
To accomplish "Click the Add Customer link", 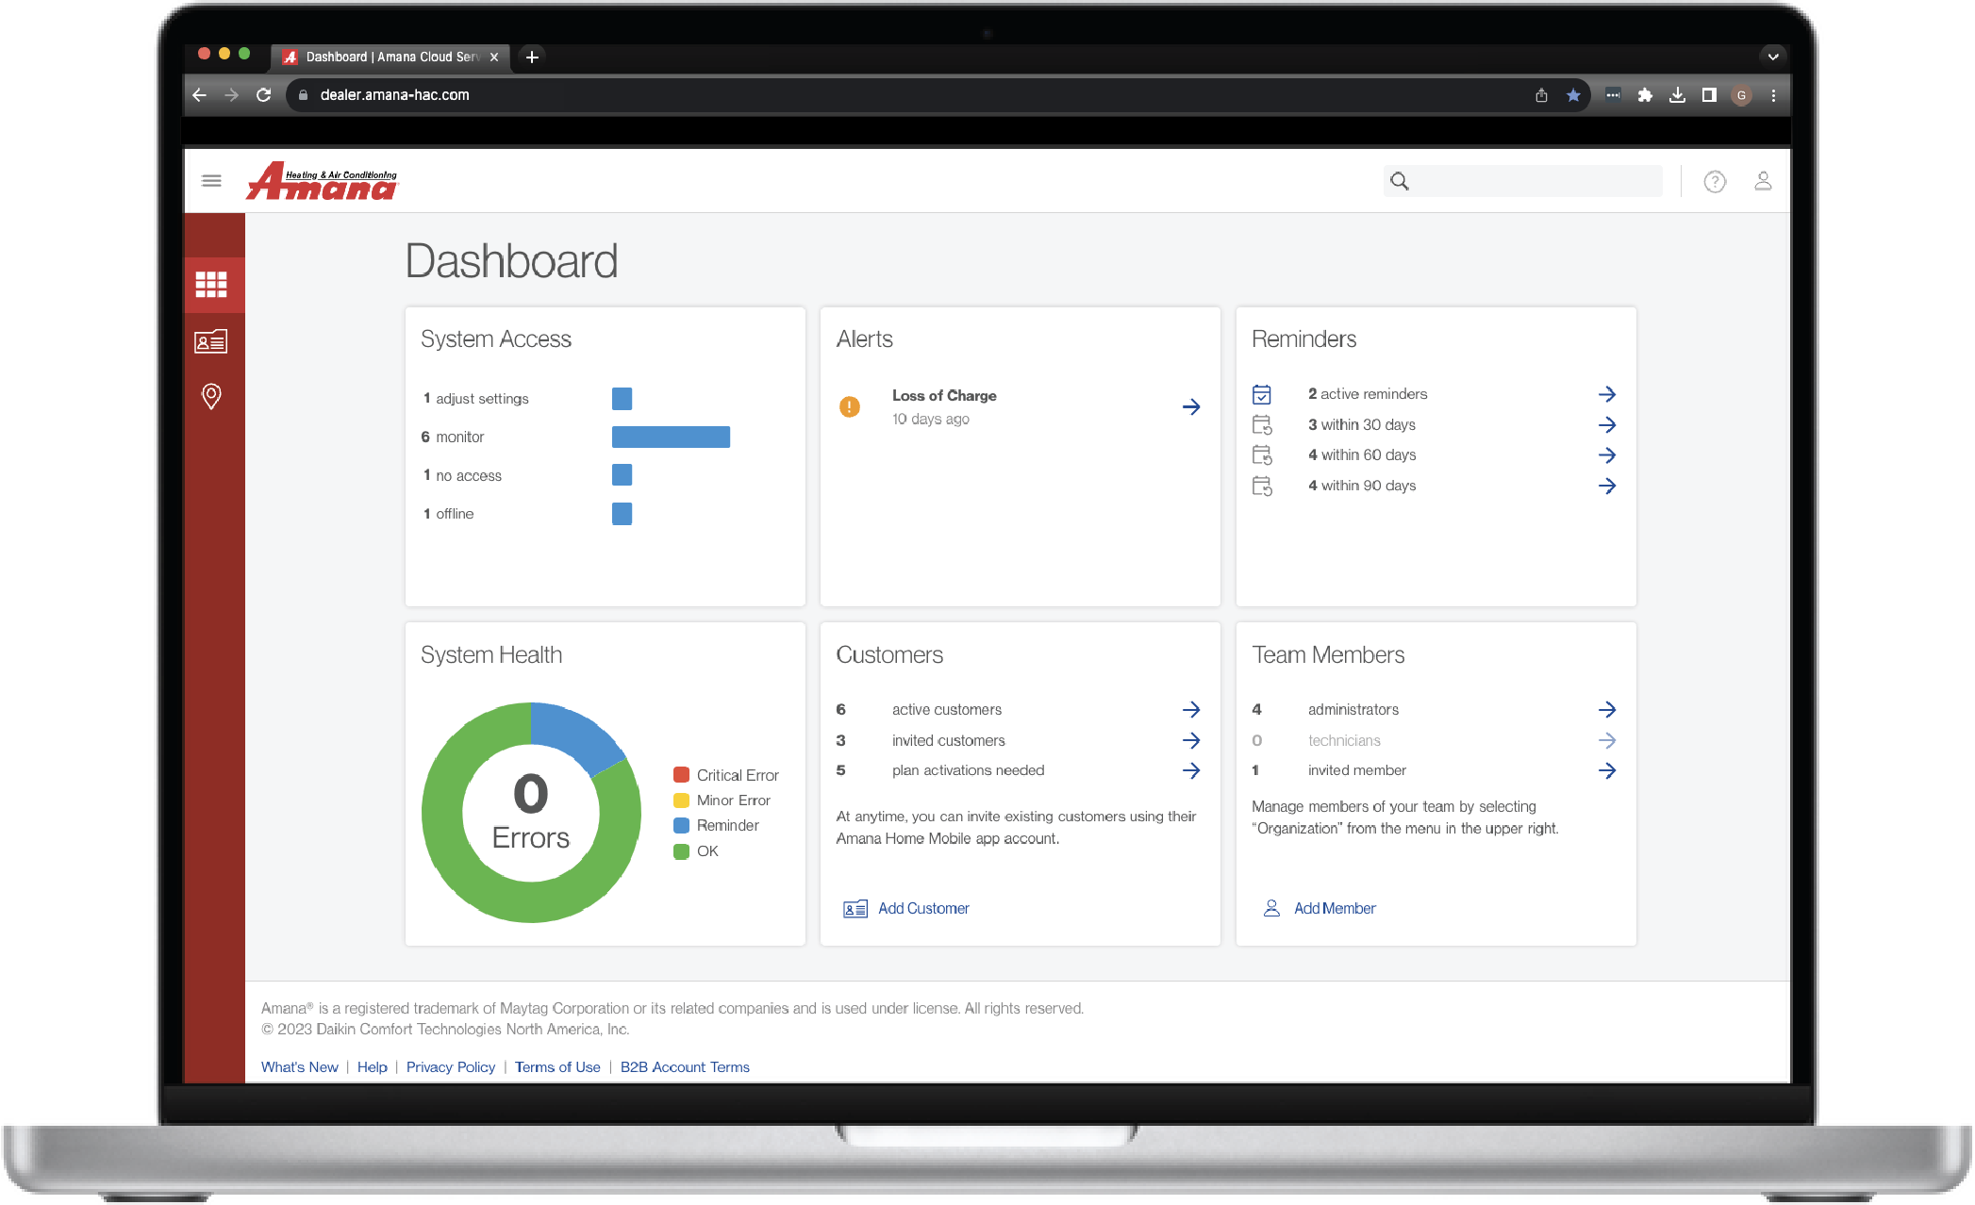I will click(x=922, y=908).
